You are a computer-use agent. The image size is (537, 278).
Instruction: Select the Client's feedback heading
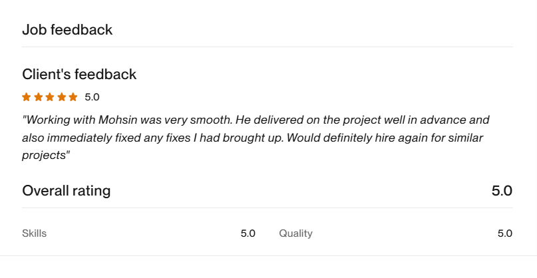tap(79, 74)
